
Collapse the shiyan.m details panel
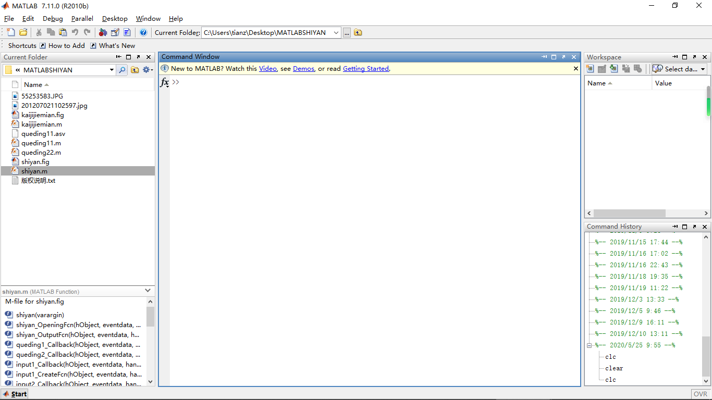[149, 291]
